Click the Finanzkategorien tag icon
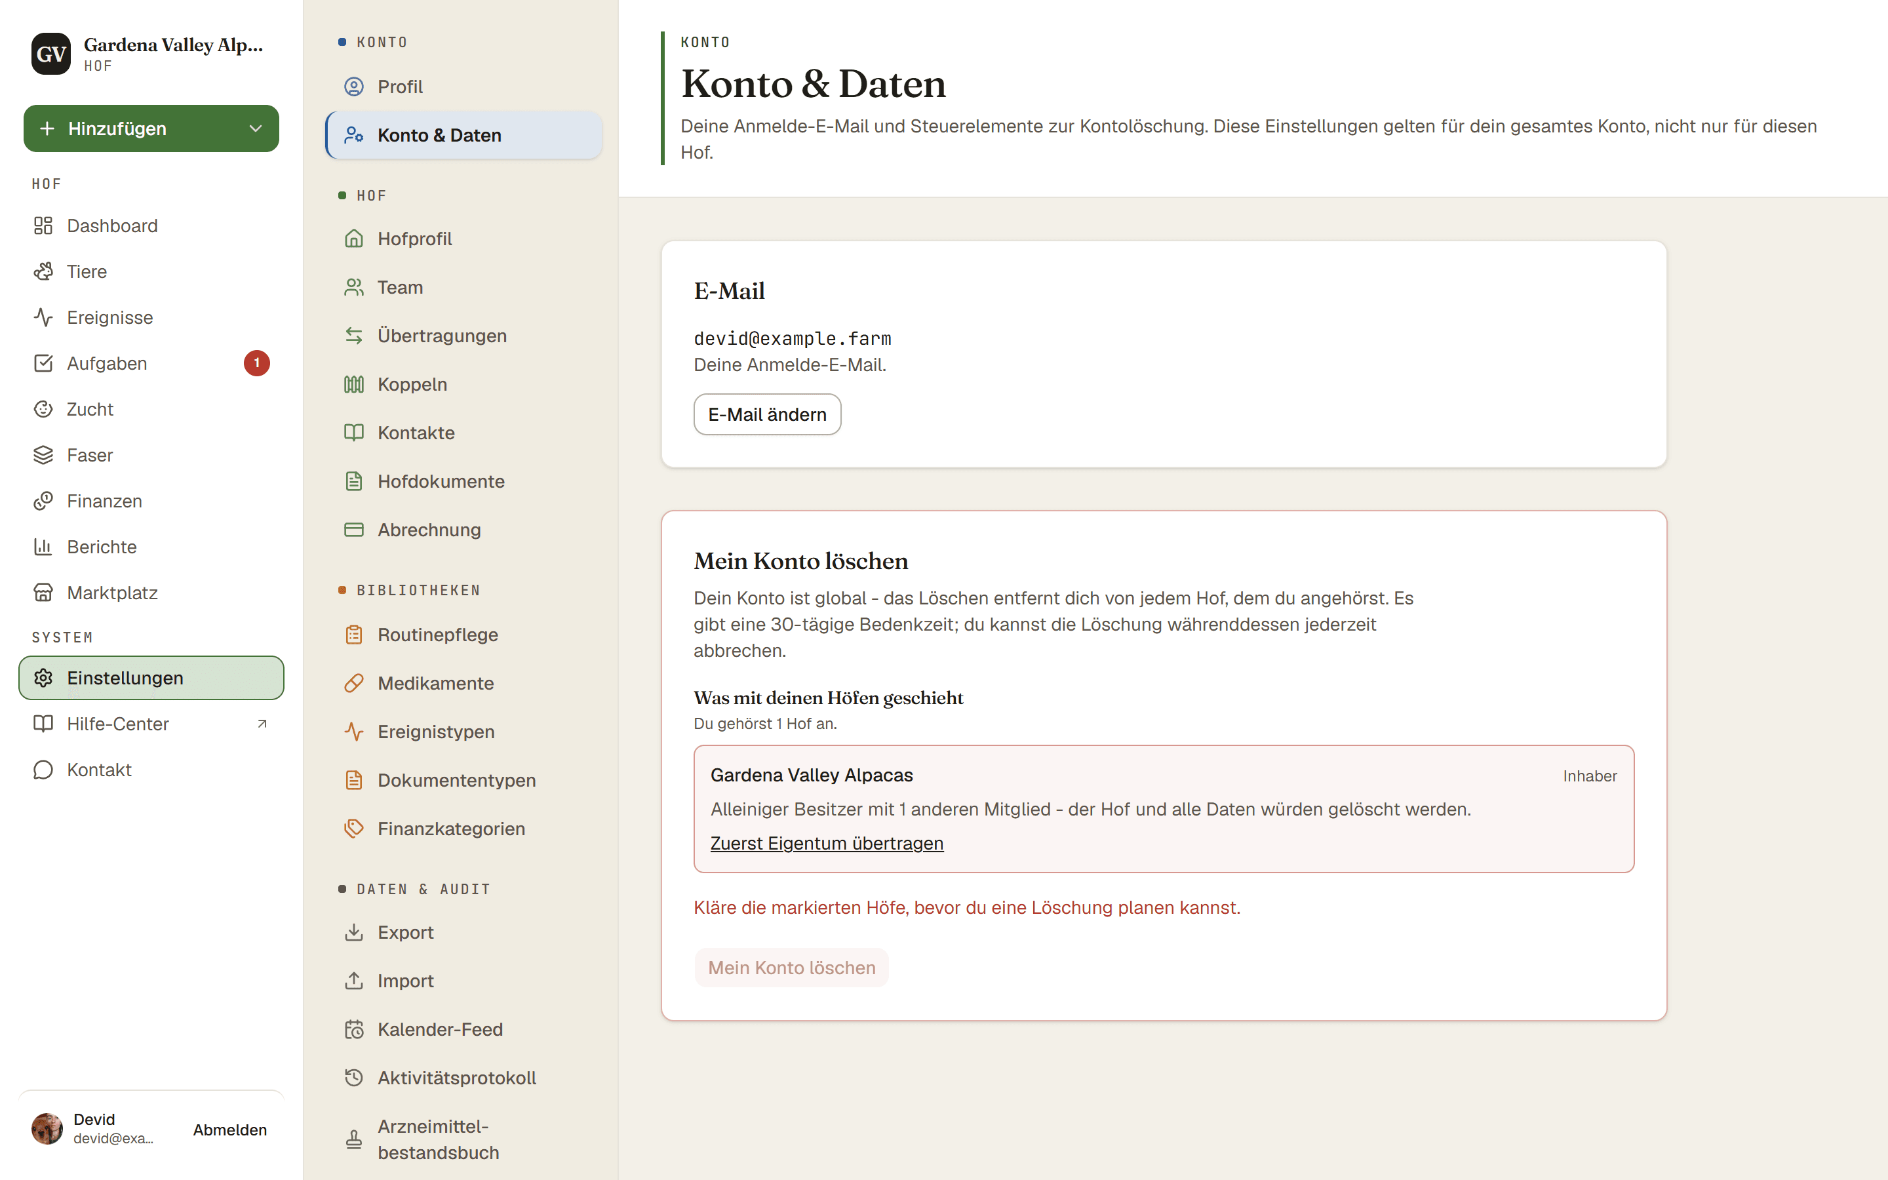The image size is (1888, 1180). (354, 829)
